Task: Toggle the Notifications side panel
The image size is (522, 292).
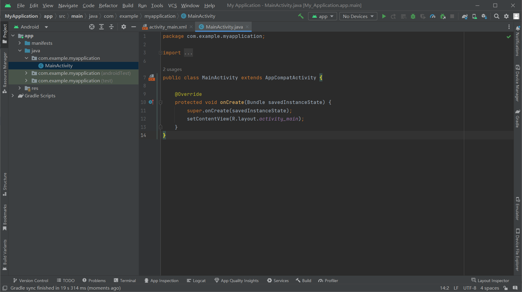Action: coord(517,41)
